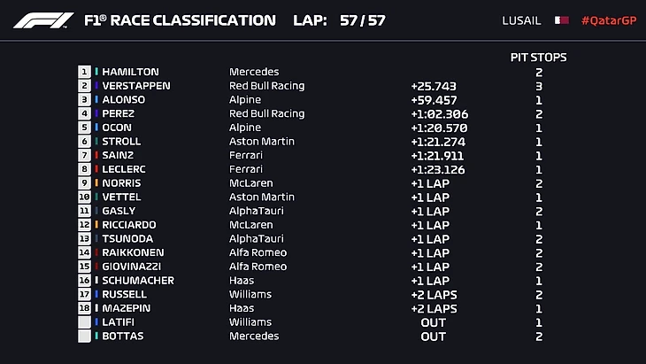Select the VERSTAPPEN driver name
Screen dimensions: 646x364
[136, 86]
